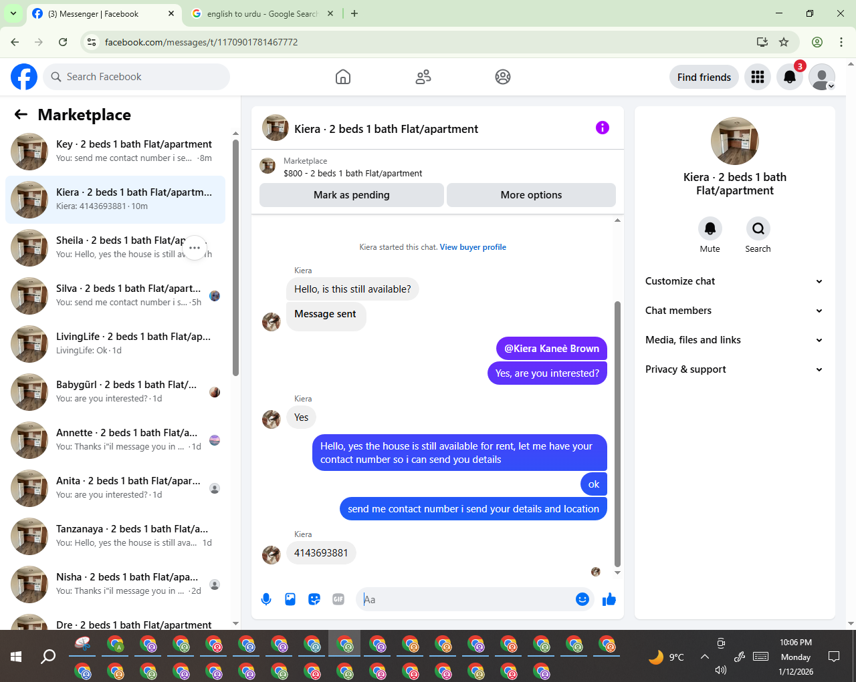Open Tanzanaya conversation in list
This screenshot has width=856, height=682.
tap(115, 536)
